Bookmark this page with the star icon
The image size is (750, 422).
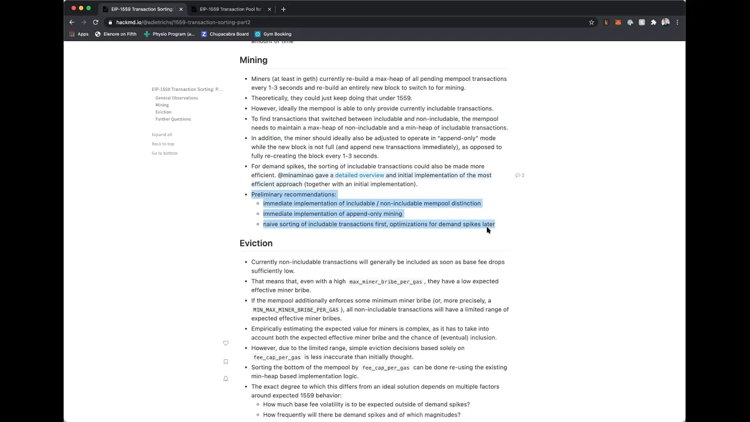click(x=591, y=22)
